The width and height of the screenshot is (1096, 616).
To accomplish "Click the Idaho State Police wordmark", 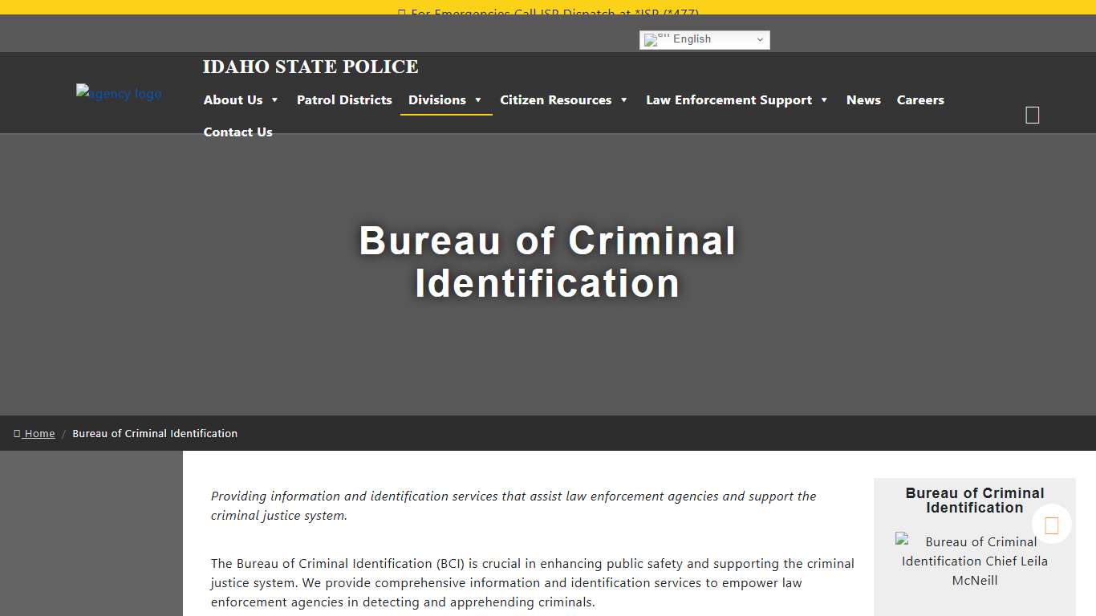I will pyautogui.click(x=311, y=67).
